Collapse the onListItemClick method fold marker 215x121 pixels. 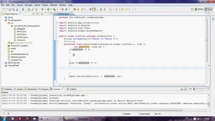pyautogui.click(x=57, y=41)
